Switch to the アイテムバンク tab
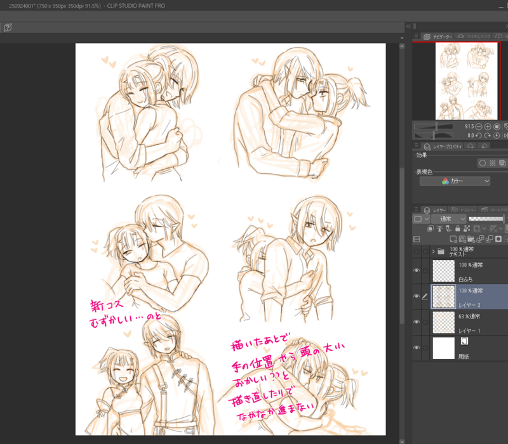 tap(474, 37)
